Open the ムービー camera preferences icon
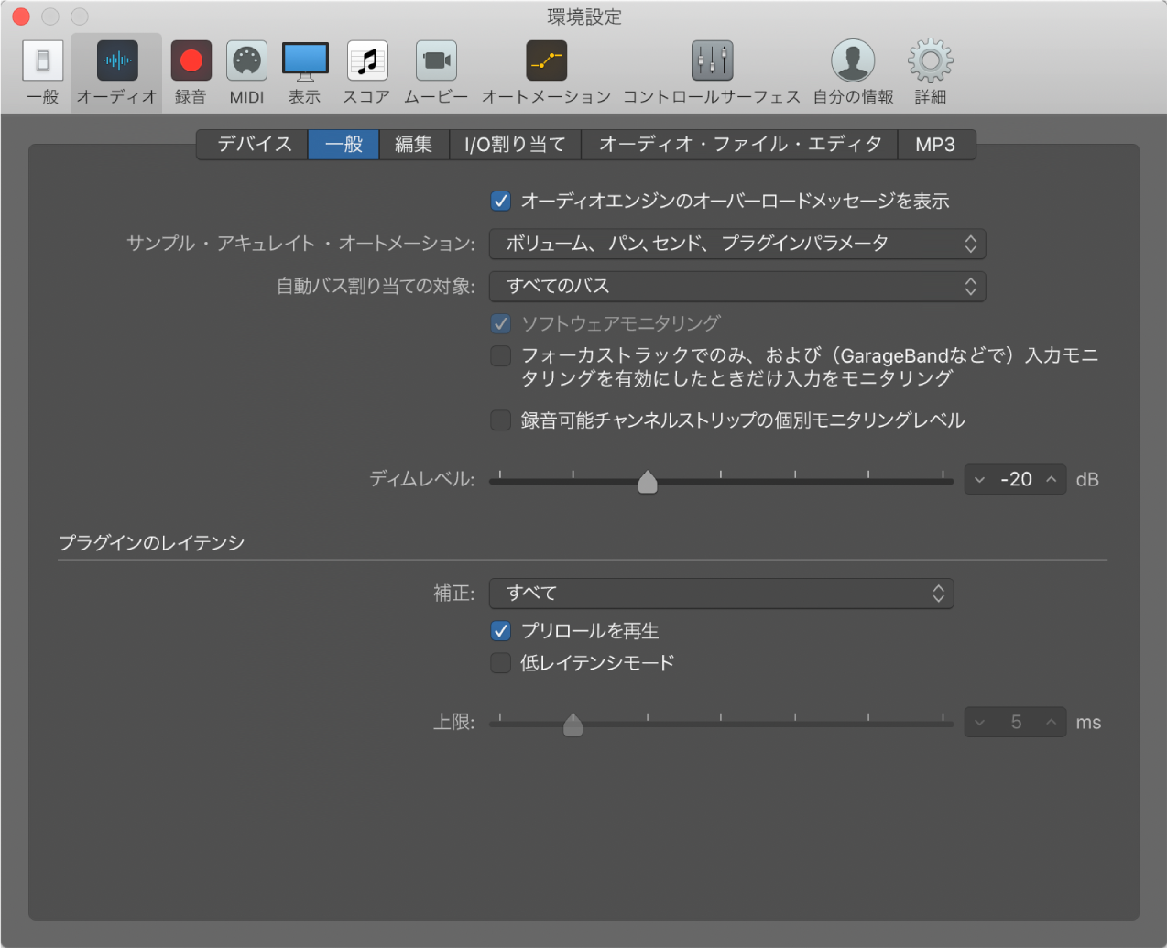This screenshot has width=1167, height=948. coord(436,61)
